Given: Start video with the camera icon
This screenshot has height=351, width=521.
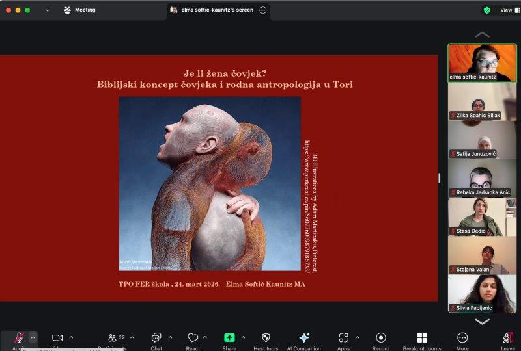Looking at the screenshot, I should coord(57,337).
